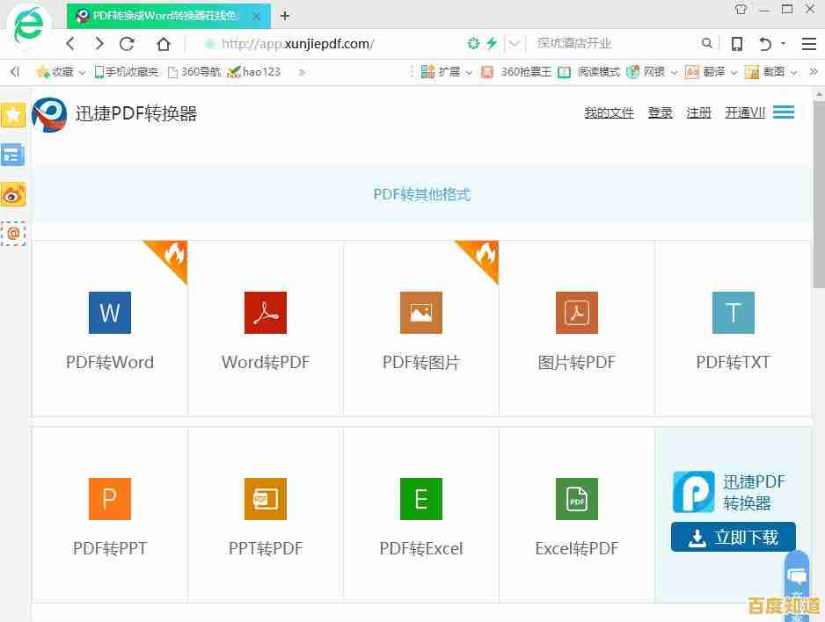Click the orange star sidebar icon

click(x=13, y=114)
